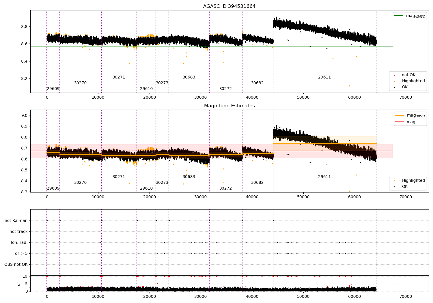Click the 'Magnitude Estimates' plot title
Viewport: 433px width, 303px height.
[x=229, y=106]
